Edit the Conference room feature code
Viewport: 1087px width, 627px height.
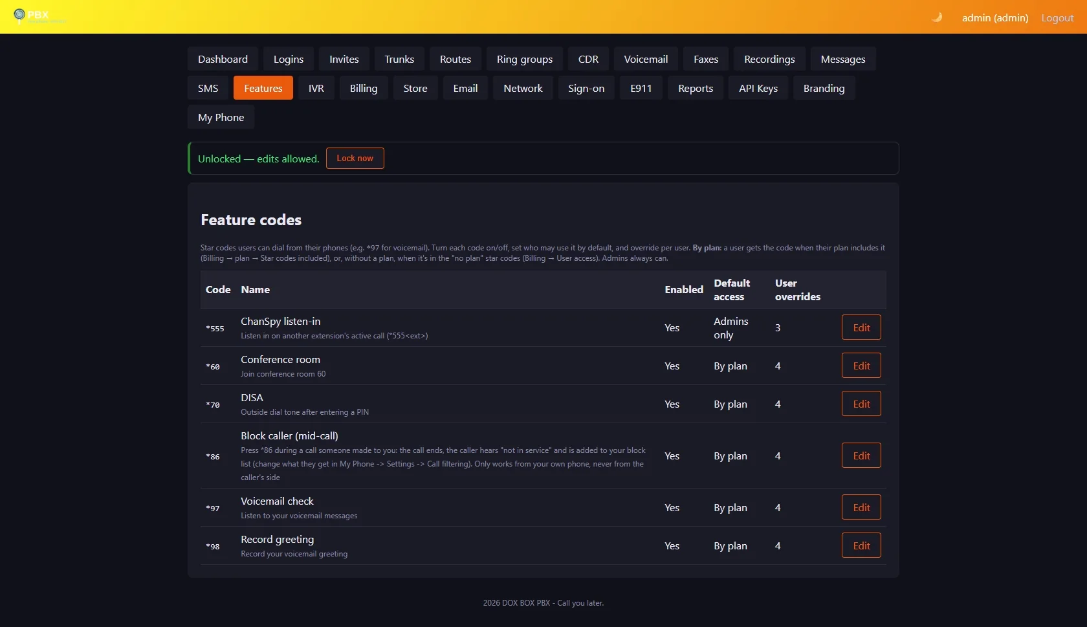tap(861, 366)
